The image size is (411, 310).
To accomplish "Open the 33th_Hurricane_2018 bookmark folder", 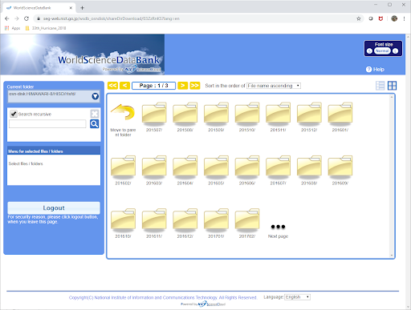I will (x=46, y=28).
